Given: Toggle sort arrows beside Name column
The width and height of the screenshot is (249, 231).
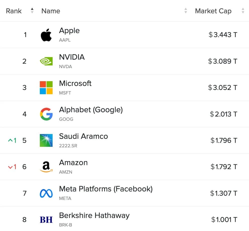Looking at the screenshot, I should pos(186,11).
